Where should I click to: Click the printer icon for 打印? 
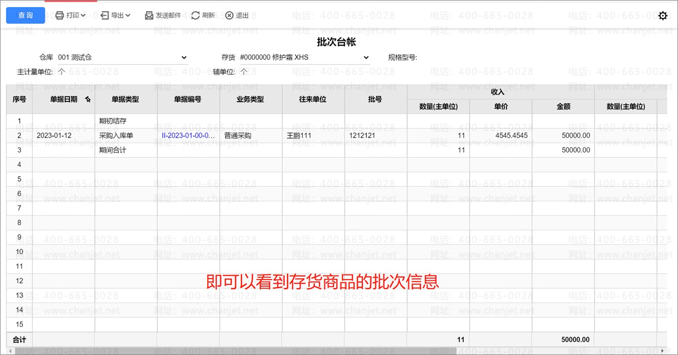click(60, 15)
